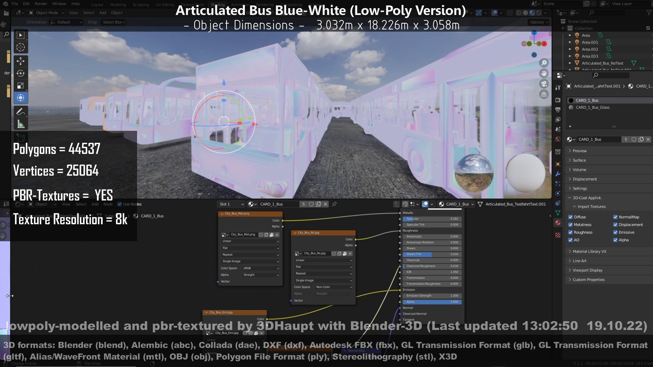Select the Scale tool
The width and height of the screenshot is (653, 367).
point(21,86)
